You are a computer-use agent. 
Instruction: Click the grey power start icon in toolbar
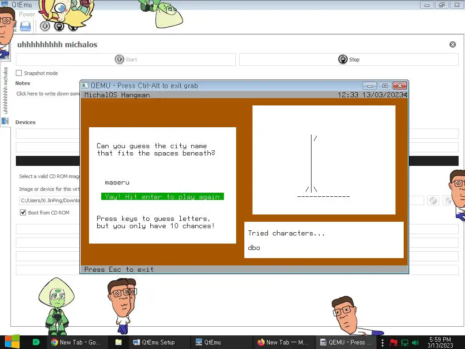(45, 26)
